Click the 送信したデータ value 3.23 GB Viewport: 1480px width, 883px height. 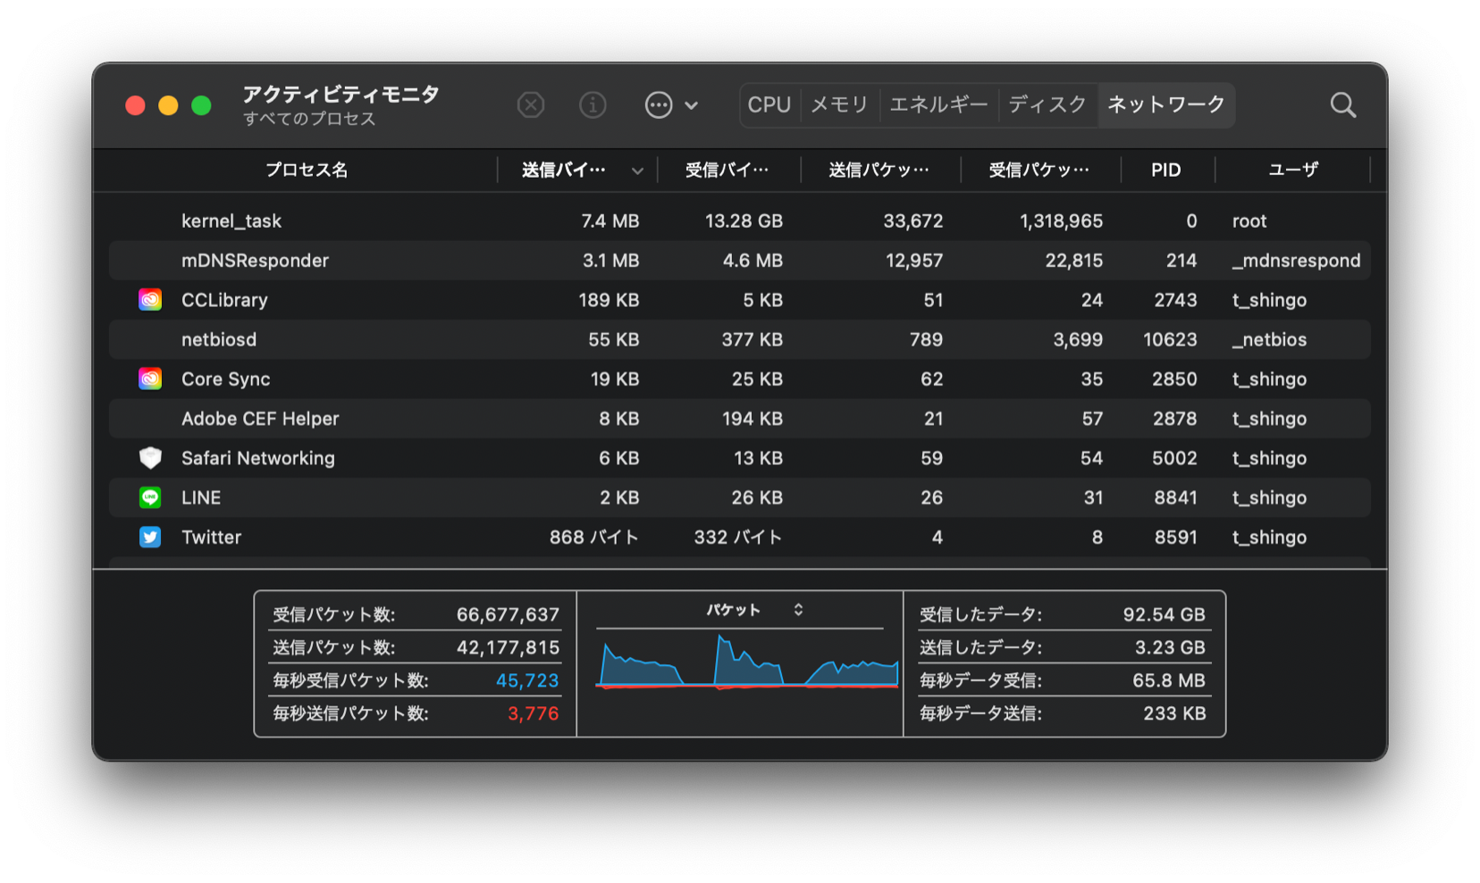[x=1170, y=647]
